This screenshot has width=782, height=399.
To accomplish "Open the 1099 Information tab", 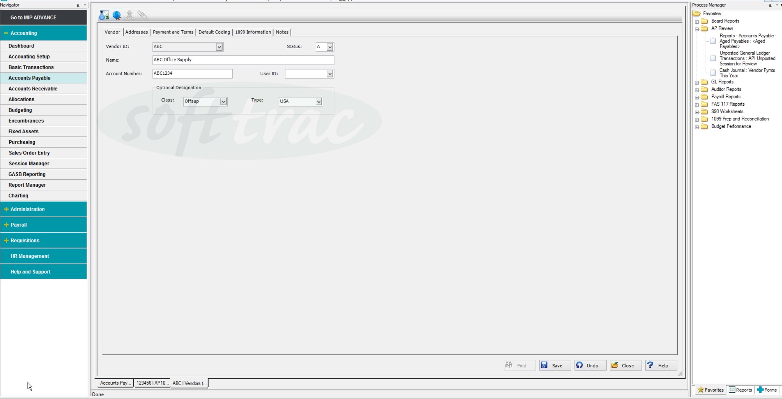I will coord(253,32).
